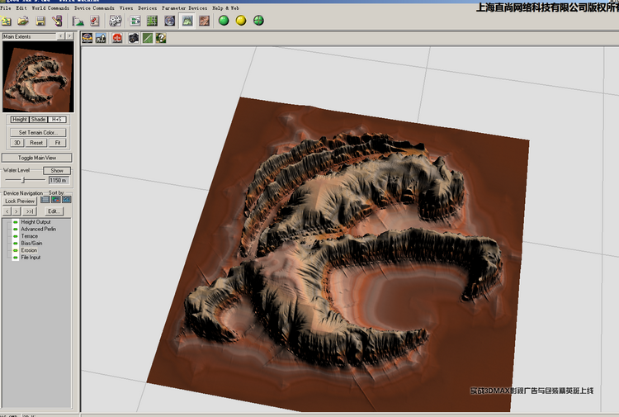Select the Drive camera mode icon
This screenshot has width=619, height=417.
(x=101, y=38)
